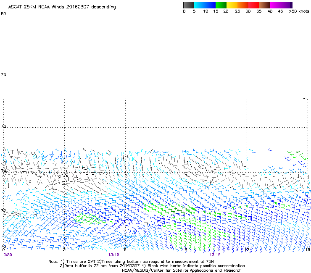The height and width of the screenshot is (273, 311).
Task: Click the '10' label under the color legend
Action: 206,11
